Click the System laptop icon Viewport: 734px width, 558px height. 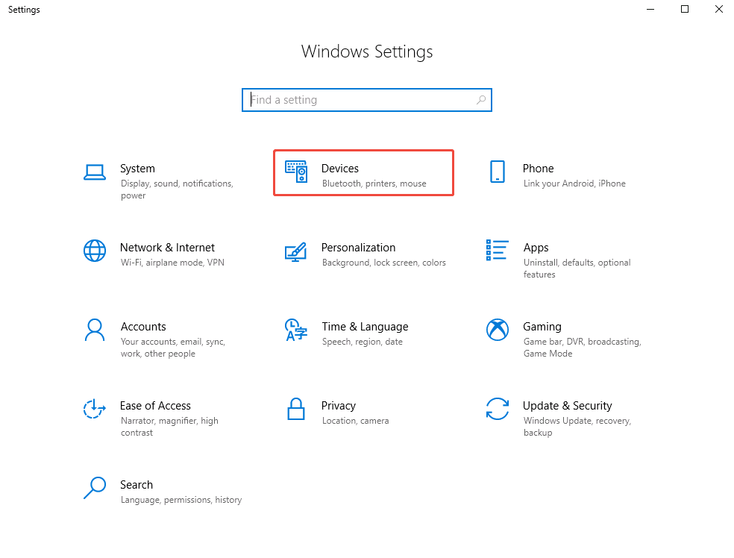pos(95,172)
